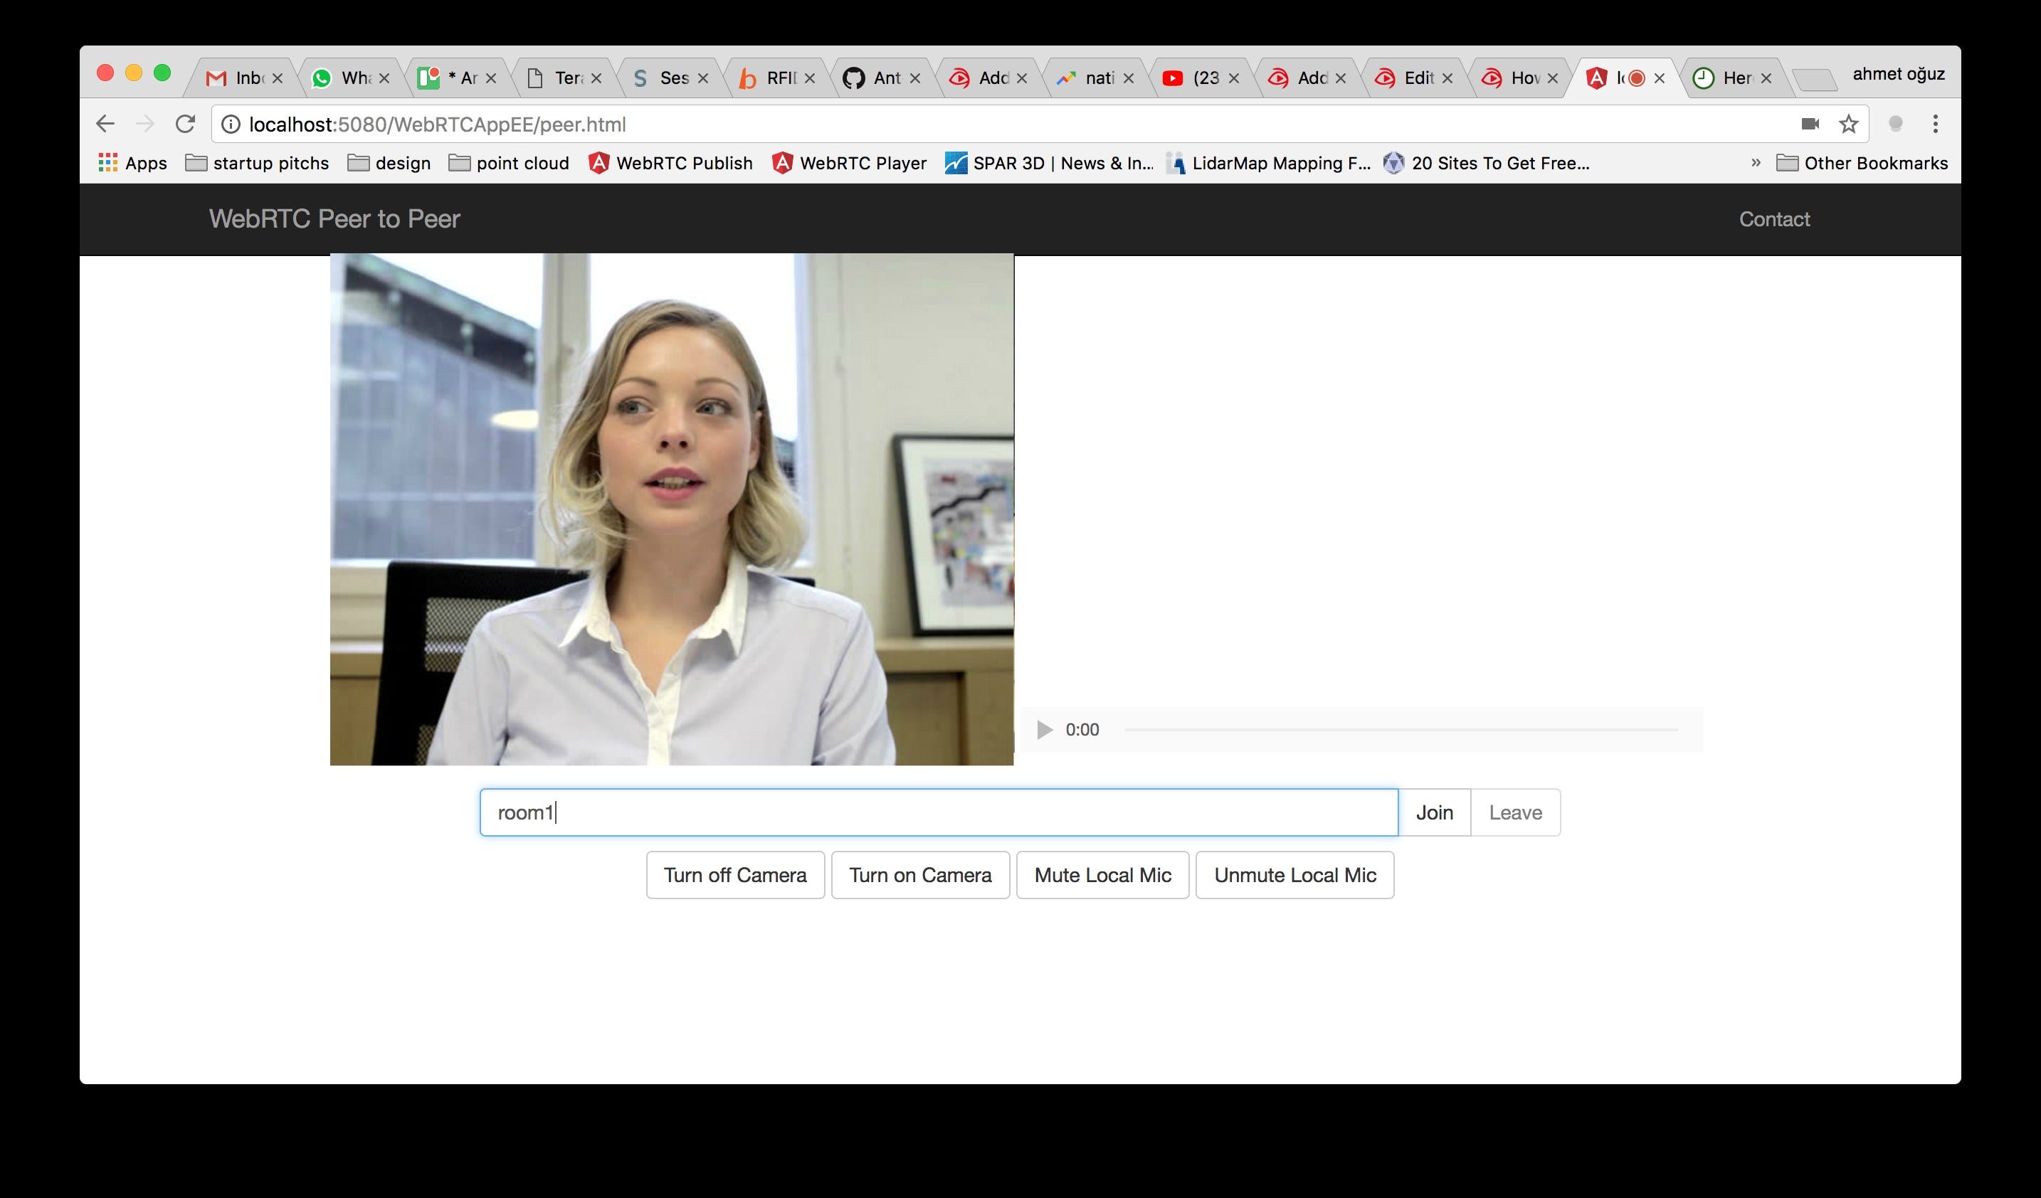Bookmark page with the star icon
Screen dimensions: 2041x1198
click(x=1848, y=124)
